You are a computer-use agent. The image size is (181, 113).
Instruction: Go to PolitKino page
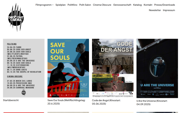click(72, 5)
